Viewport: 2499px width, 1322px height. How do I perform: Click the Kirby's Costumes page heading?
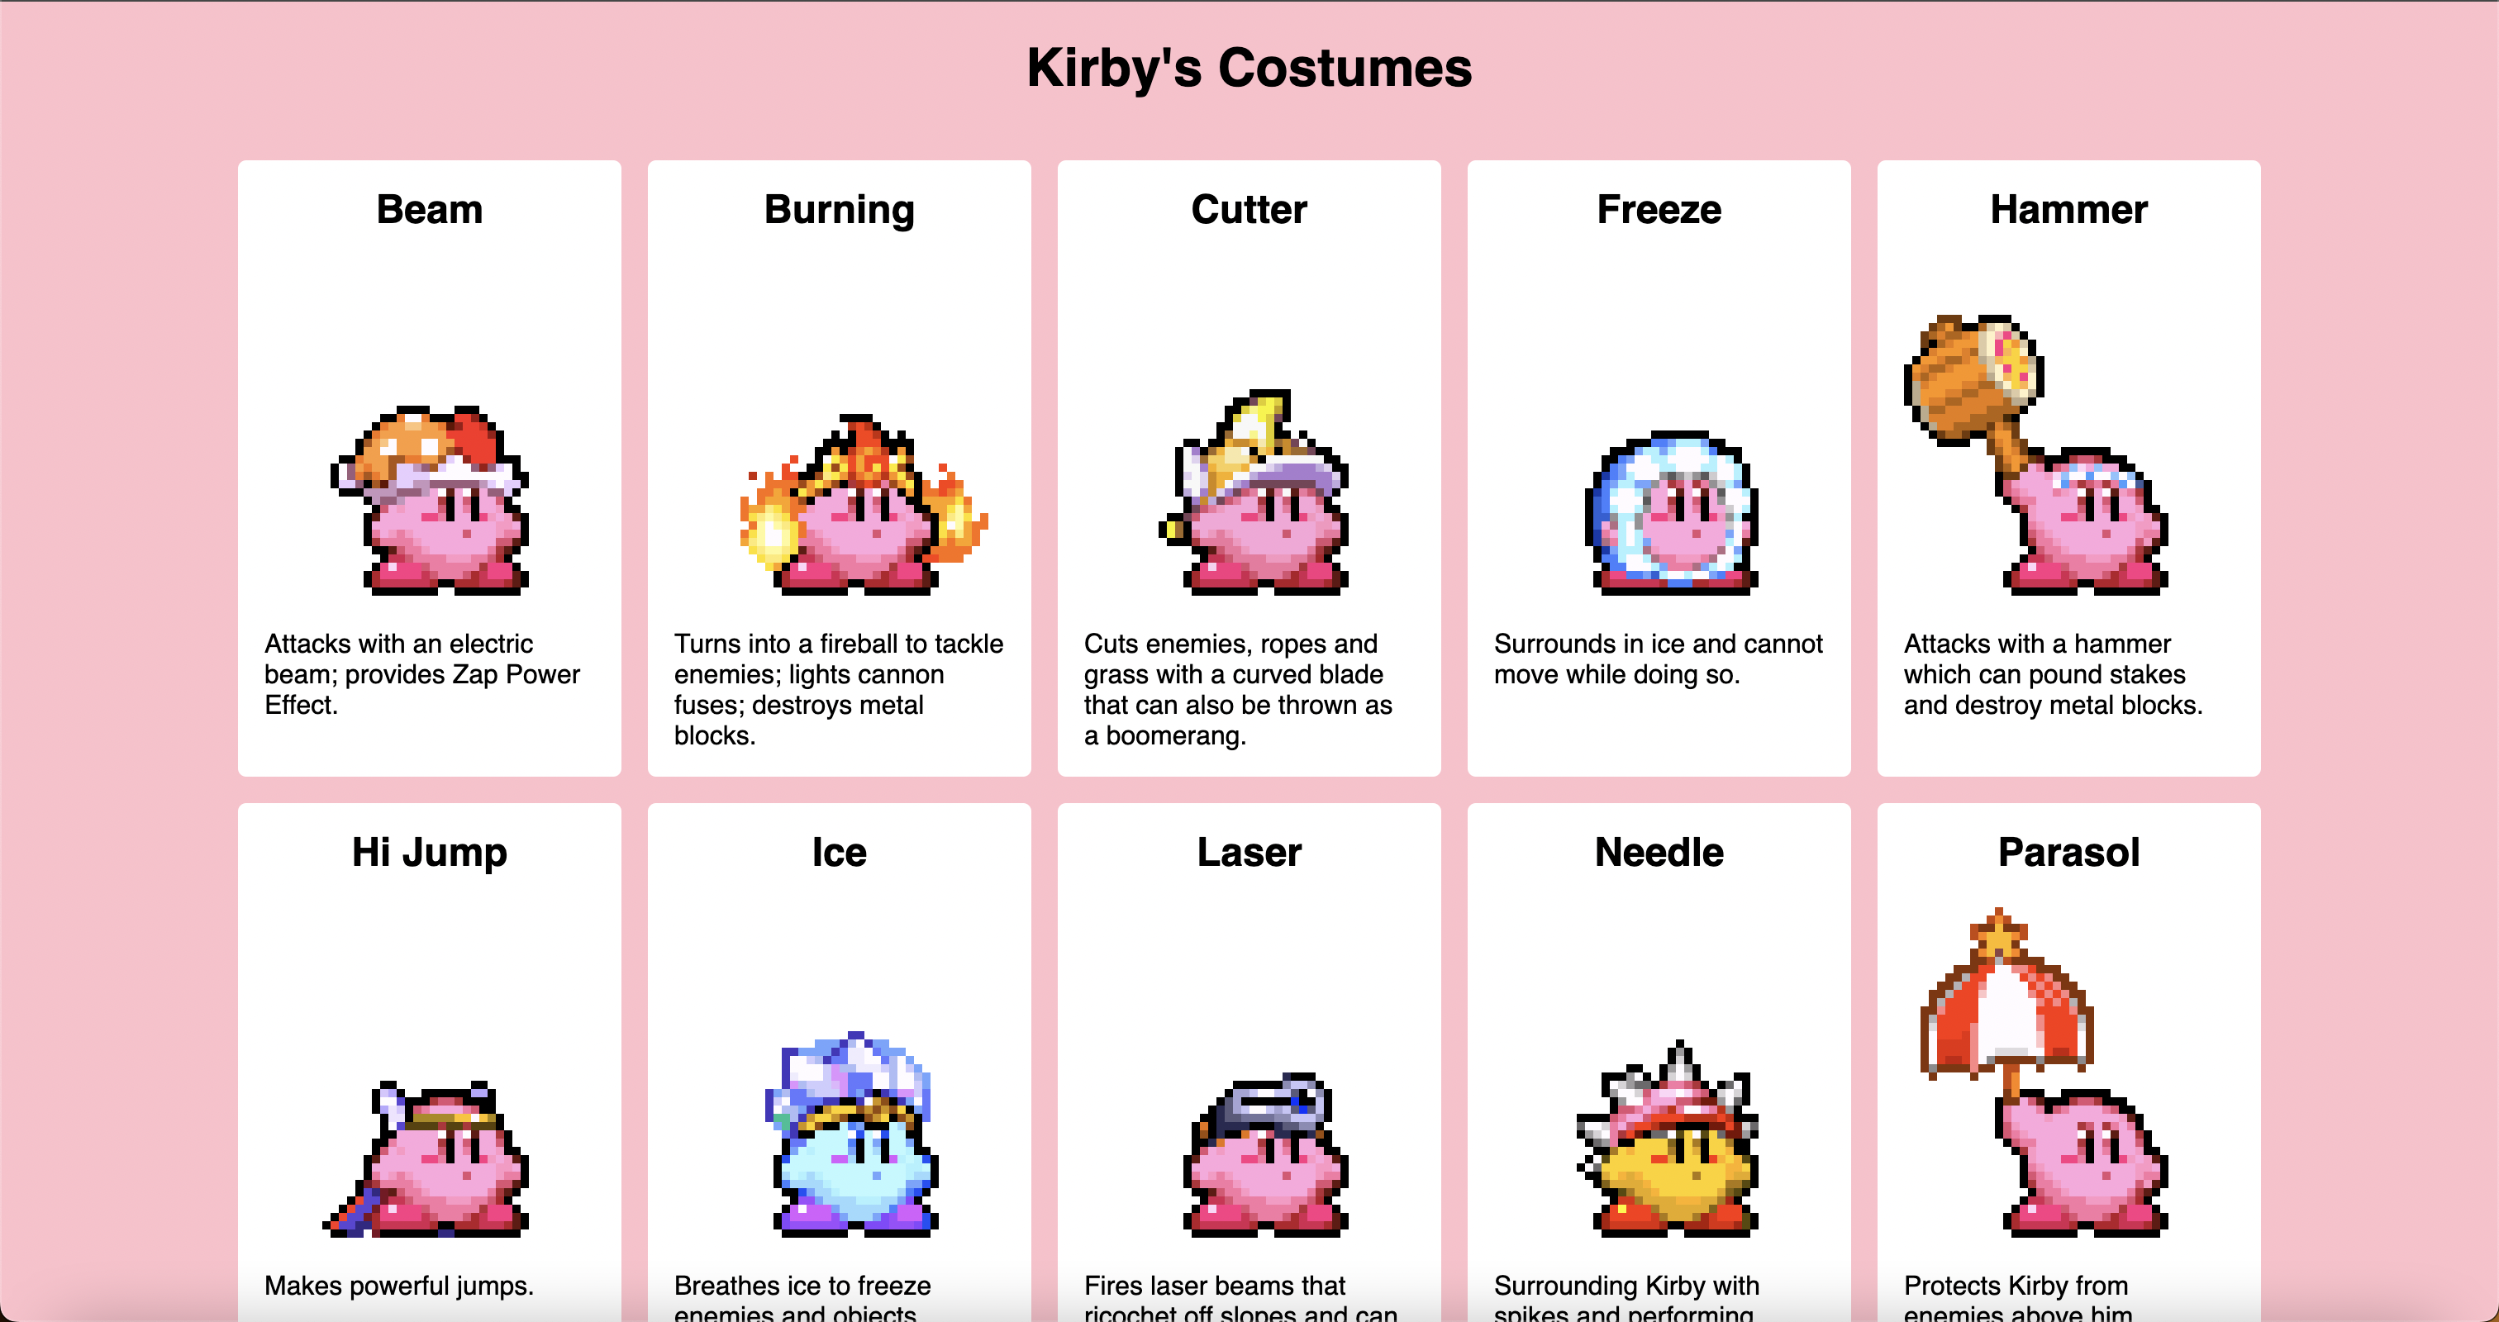pos(1249,68)
